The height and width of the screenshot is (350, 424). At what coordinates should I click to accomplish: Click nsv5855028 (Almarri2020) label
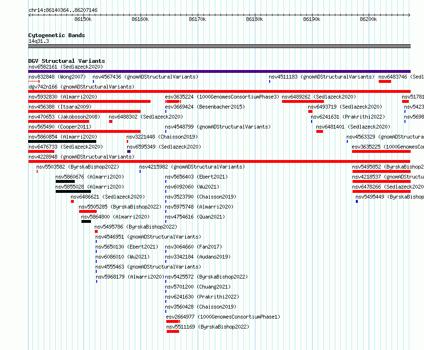click(90, 187)
